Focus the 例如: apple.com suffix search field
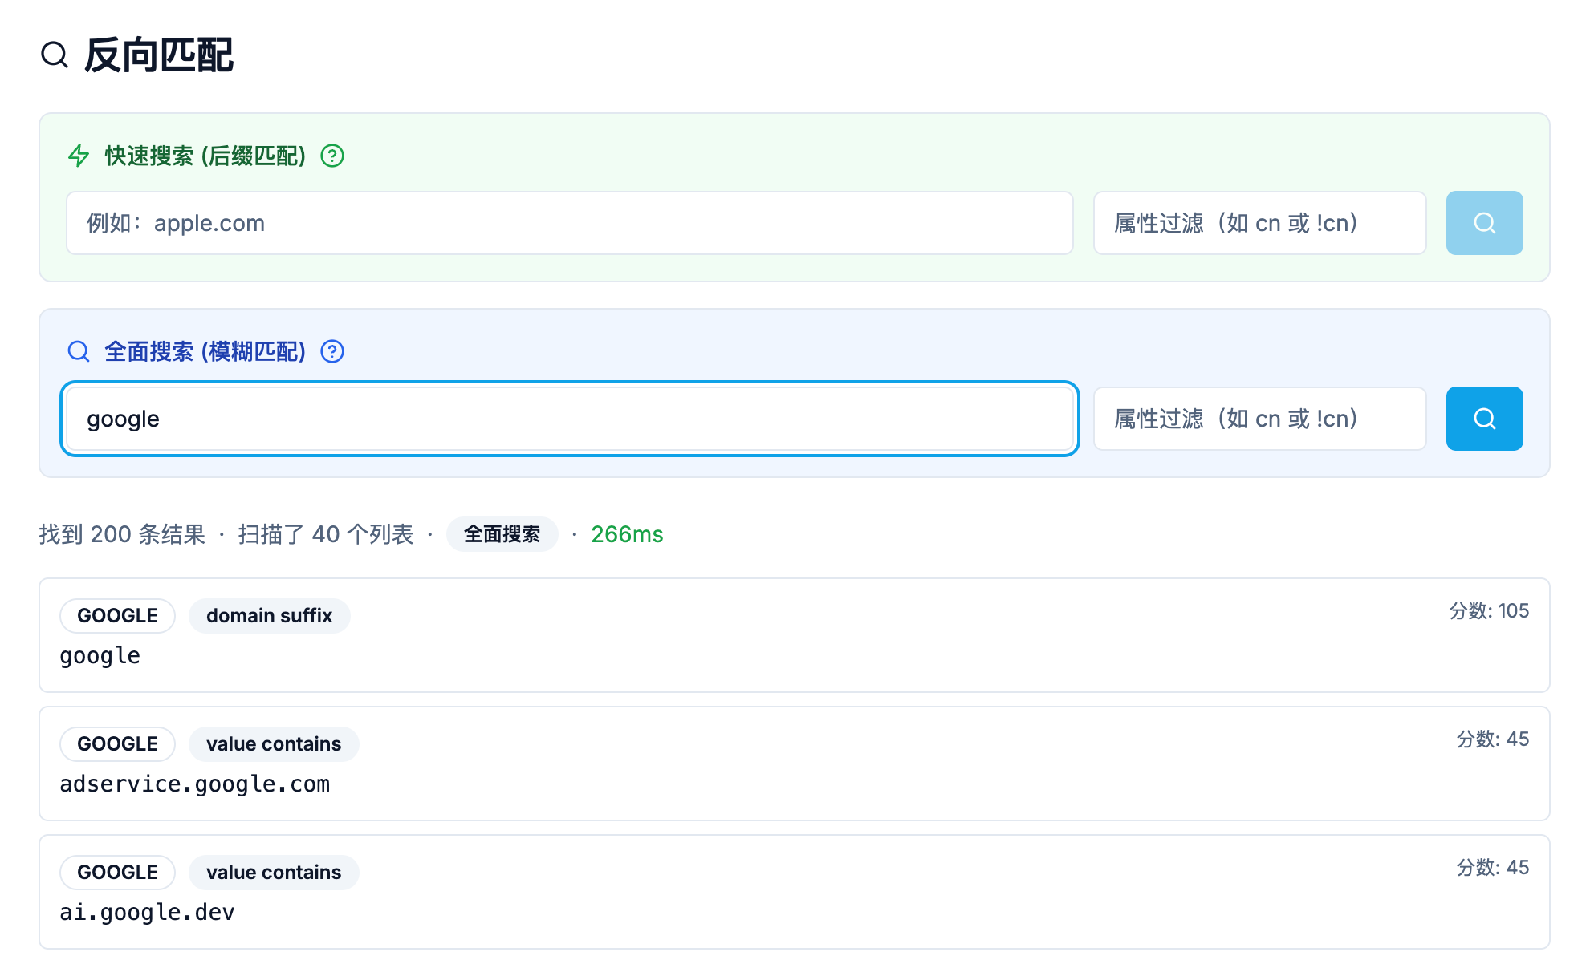Screen dimensions: 1578x956 point(570,223)
